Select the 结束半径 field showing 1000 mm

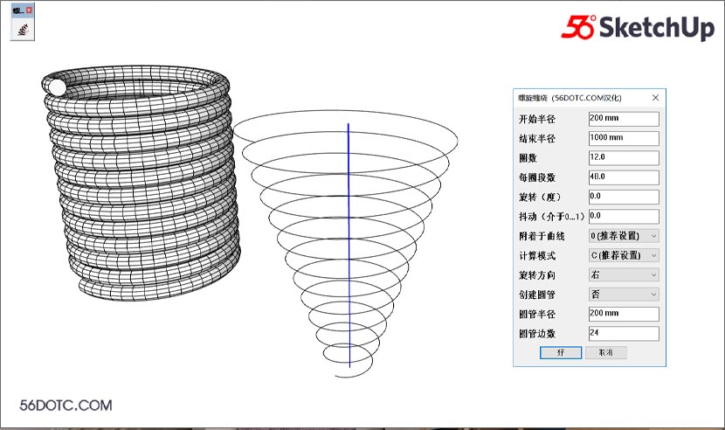pyautogui.click(x=623, y=138)
